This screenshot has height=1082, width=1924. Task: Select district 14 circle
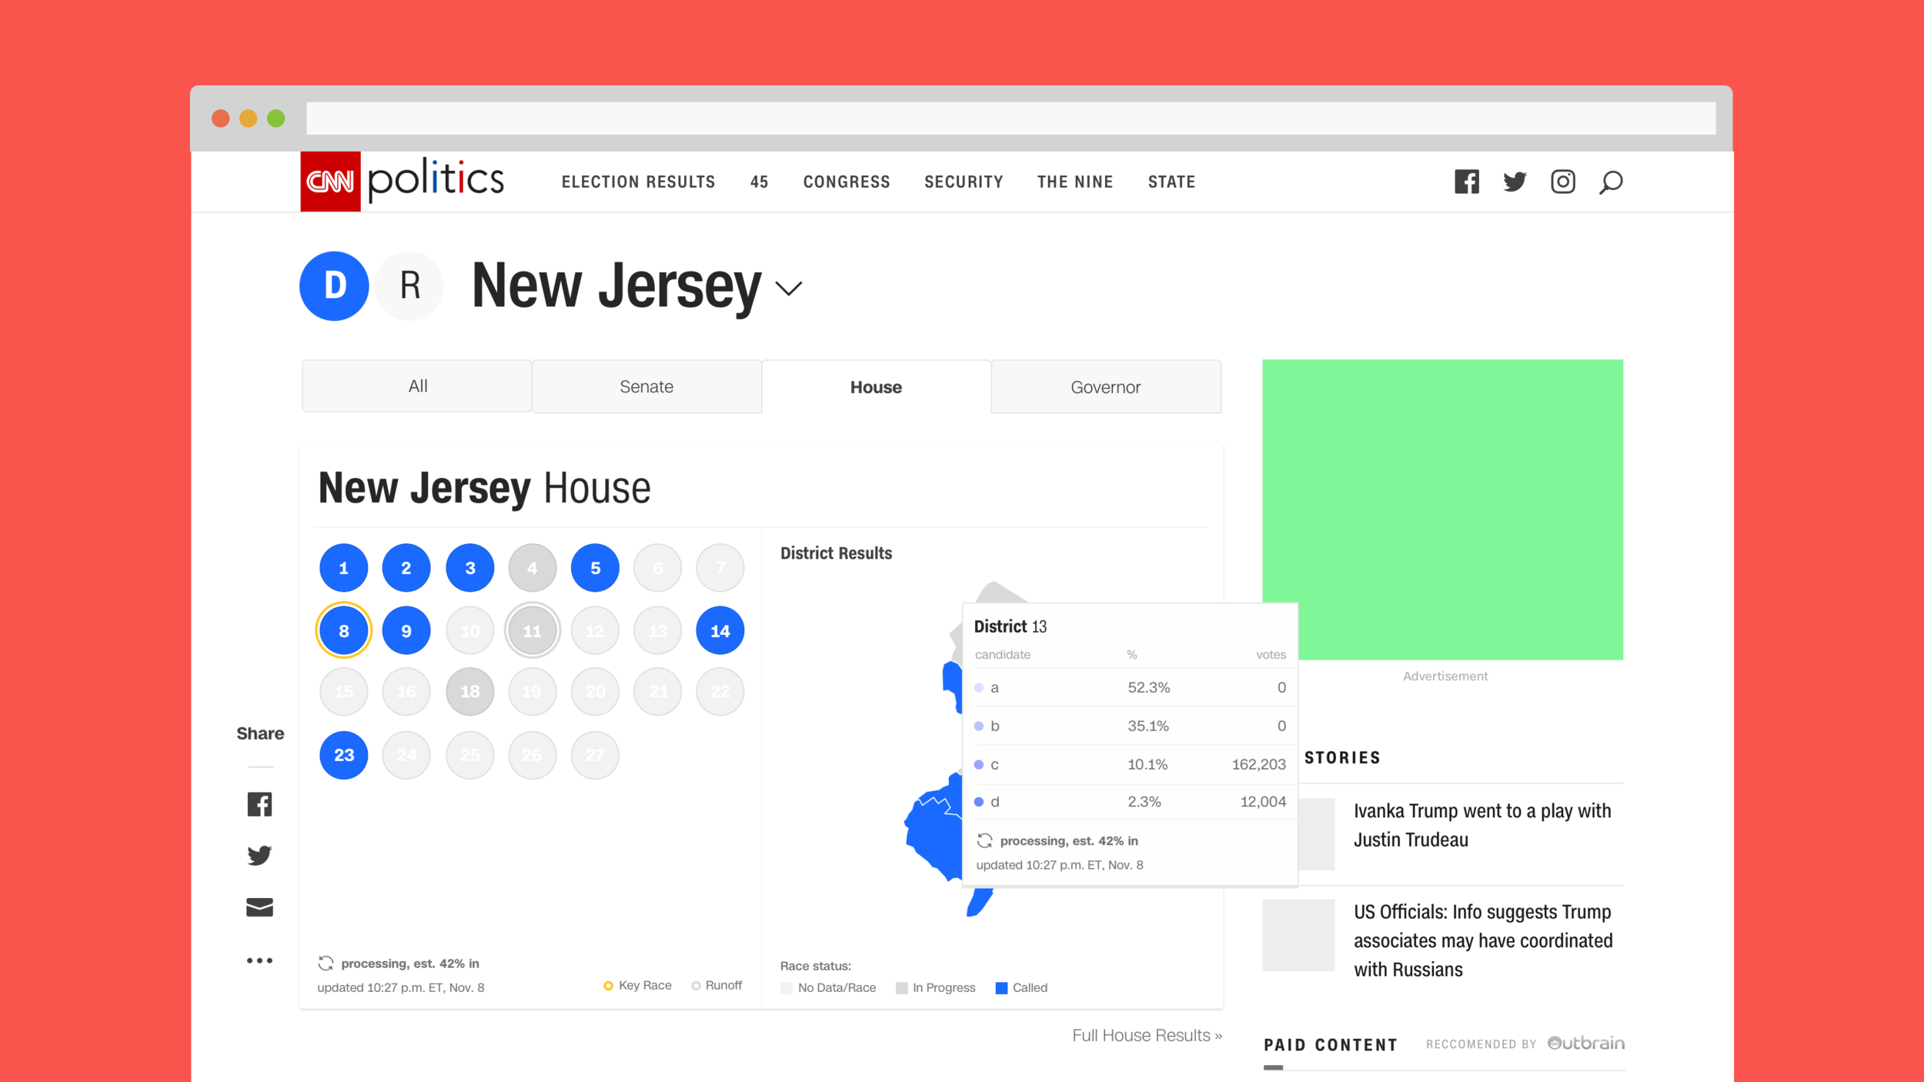coord(720,631)
